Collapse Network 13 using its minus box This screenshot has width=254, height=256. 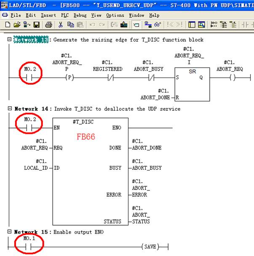[x=10, y=40]
